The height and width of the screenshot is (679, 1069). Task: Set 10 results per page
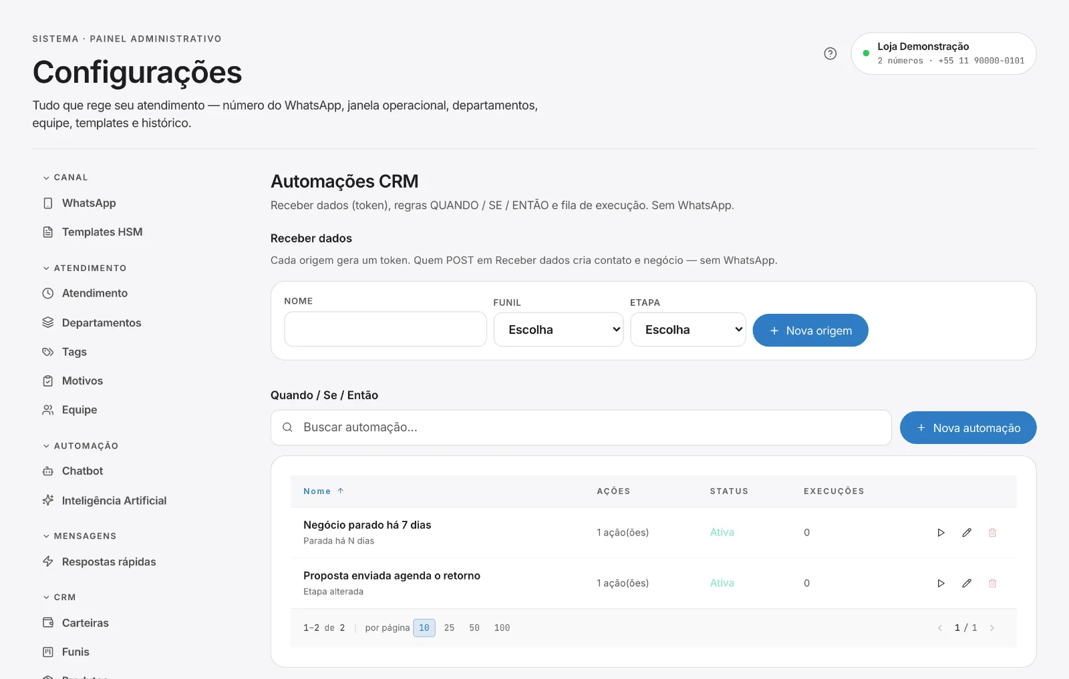click(x=424, y=628)
